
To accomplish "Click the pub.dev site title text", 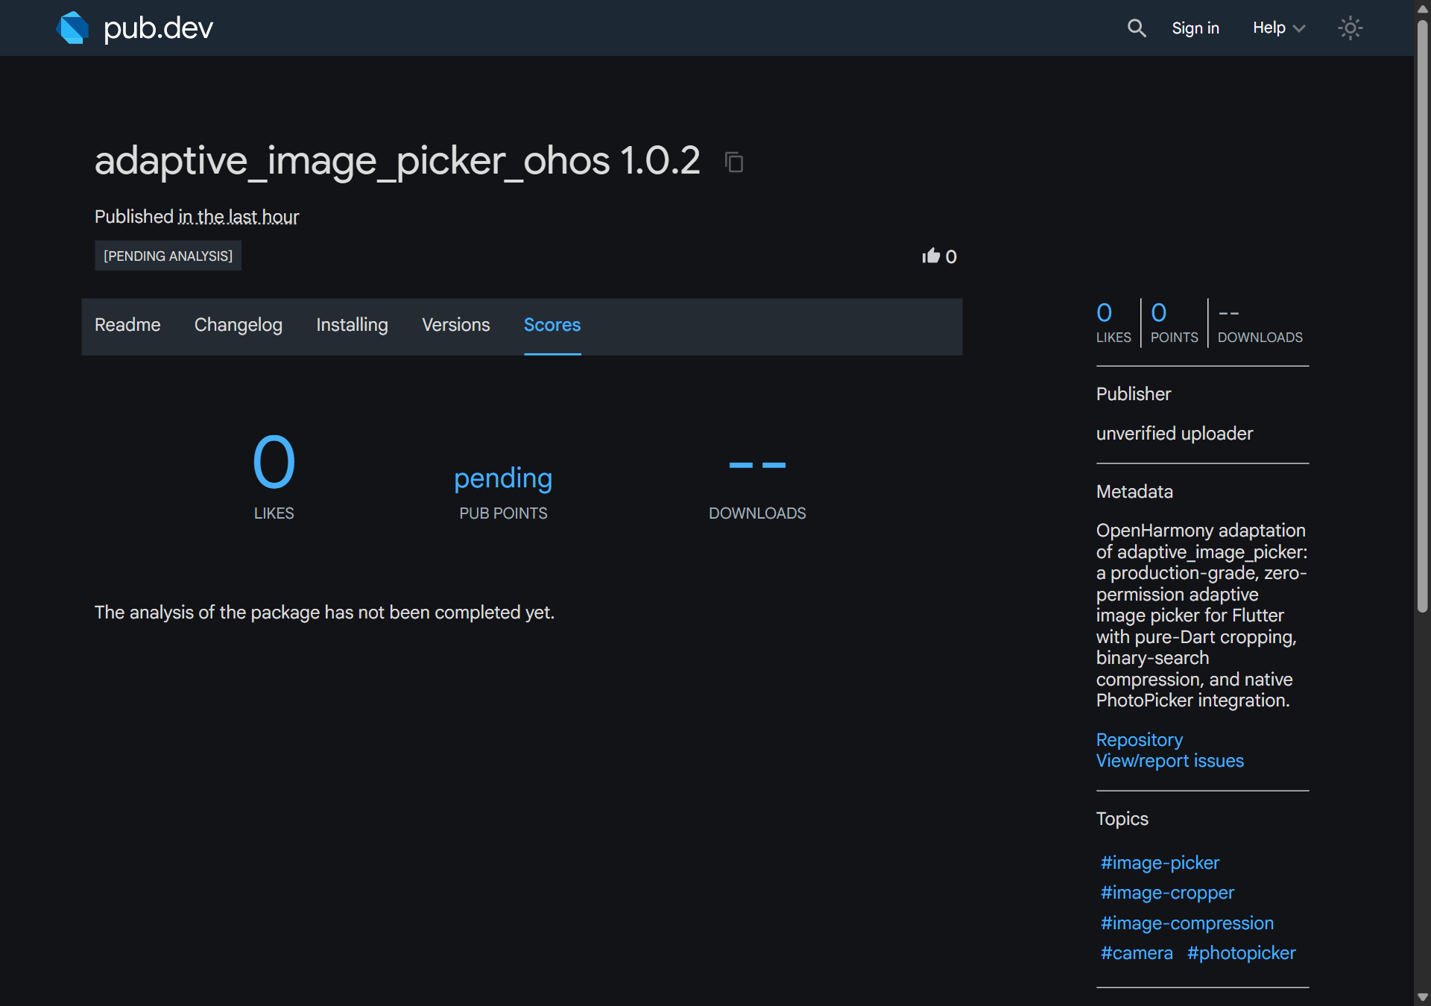I will pos(158,28).
